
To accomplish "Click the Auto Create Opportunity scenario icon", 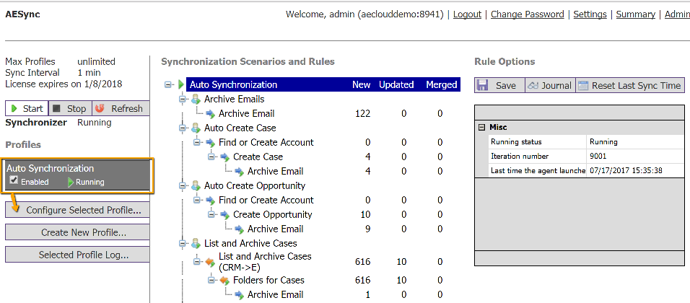I will click(196, 185).
